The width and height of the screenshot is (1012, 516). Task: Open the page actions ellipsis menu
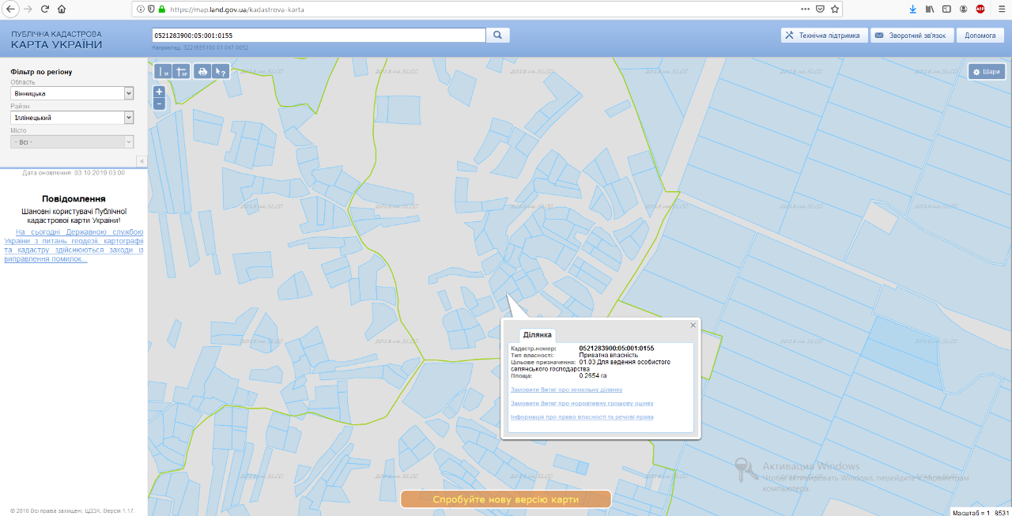pyautogui.click(x=806, y=9)
